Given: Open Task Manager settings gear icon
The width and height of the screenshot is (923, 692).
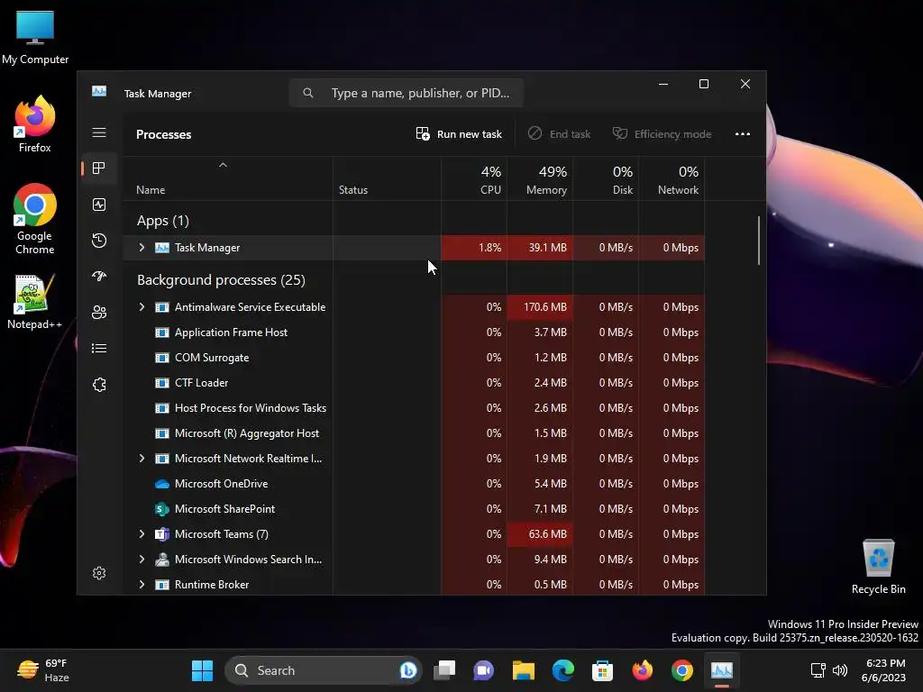Looking at the screenshot, I should click(x=99, y=572).
